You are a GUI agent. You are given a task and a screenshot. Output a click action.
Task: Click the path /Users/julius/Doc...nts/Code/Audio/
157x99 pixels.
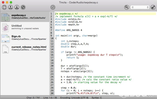[x=29, y=18]
